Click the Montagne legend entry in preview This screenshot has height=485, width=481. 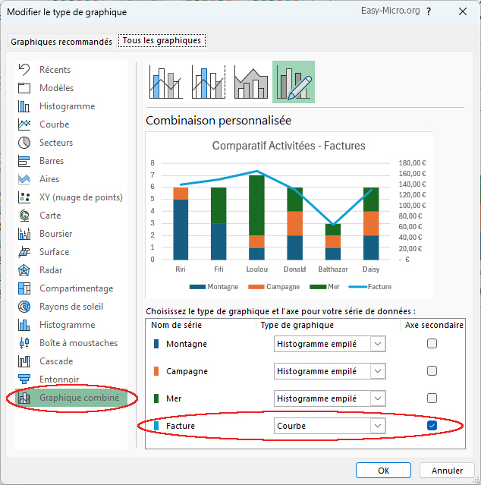pyautogui.click(x=214, y=287)
